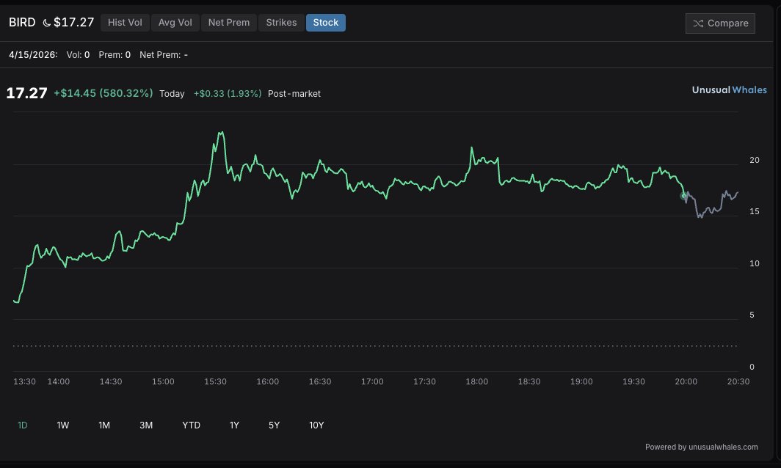
Task: Visit the Powered by unusualwhales.com link
Action: [701, 447]
